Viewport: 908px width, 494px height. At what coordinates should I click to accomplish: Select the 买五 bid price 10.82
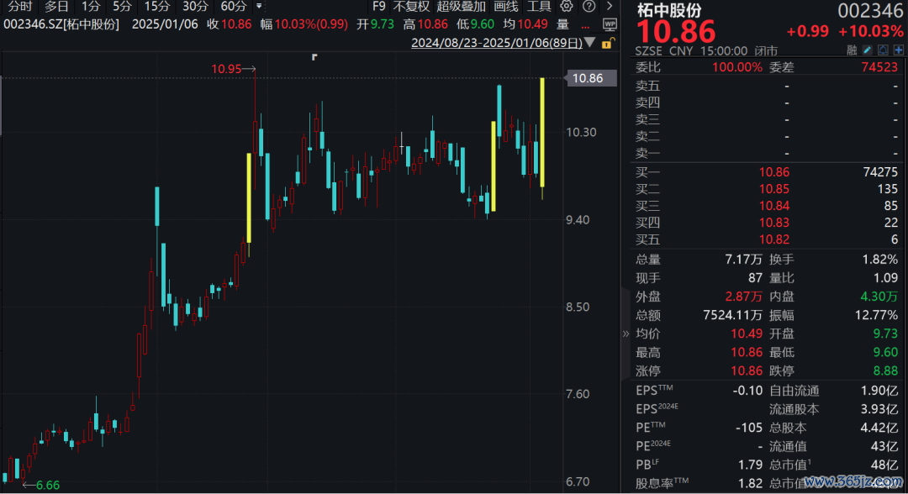click(x=774, y=239)
